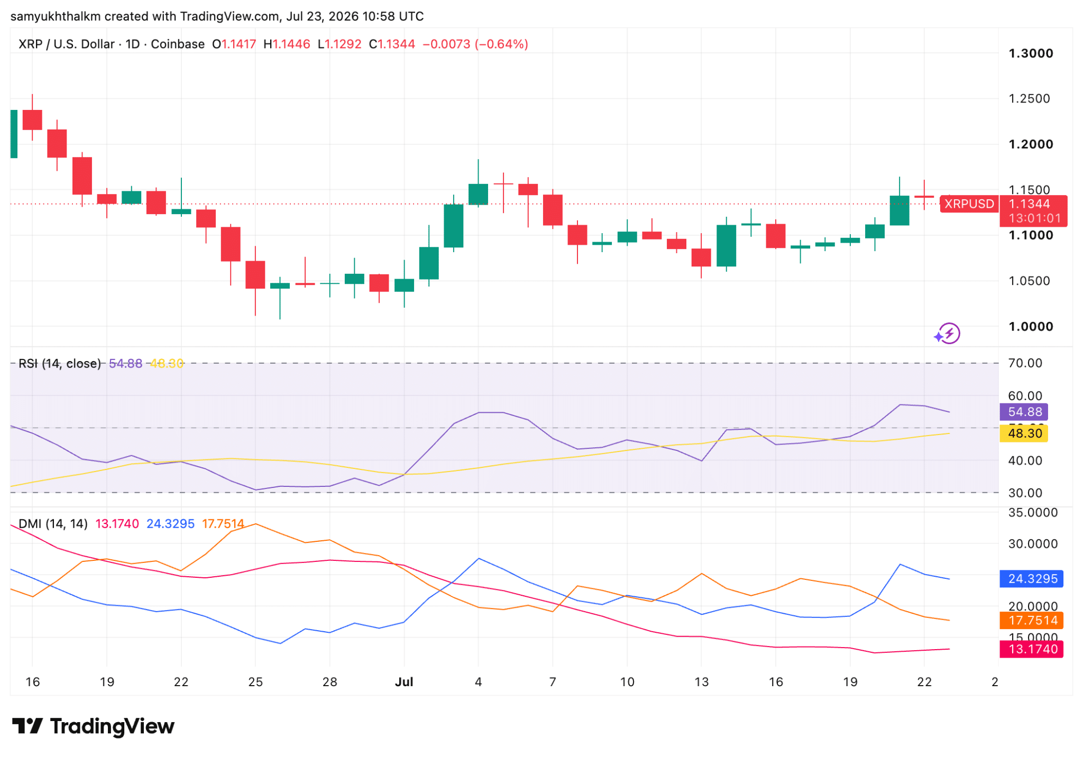The image size is (1083, 757).
Task: Click the 1.2500 price axis label
Action: pos(1029,99)
